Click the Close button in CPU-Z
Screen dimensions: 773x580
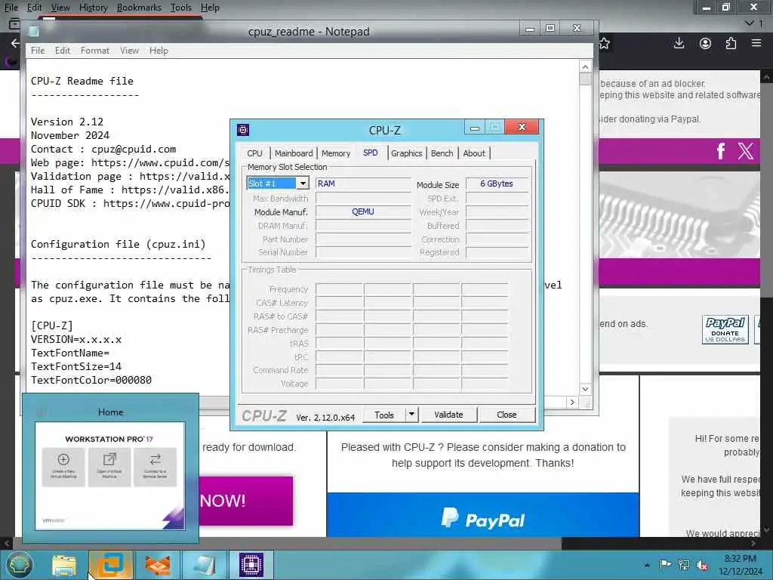coord(507,415)
